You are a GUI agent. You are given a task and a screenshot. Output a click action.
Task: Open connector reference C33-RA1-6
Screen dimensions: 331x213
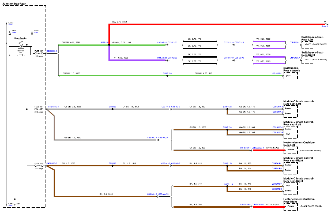point(152,137)
